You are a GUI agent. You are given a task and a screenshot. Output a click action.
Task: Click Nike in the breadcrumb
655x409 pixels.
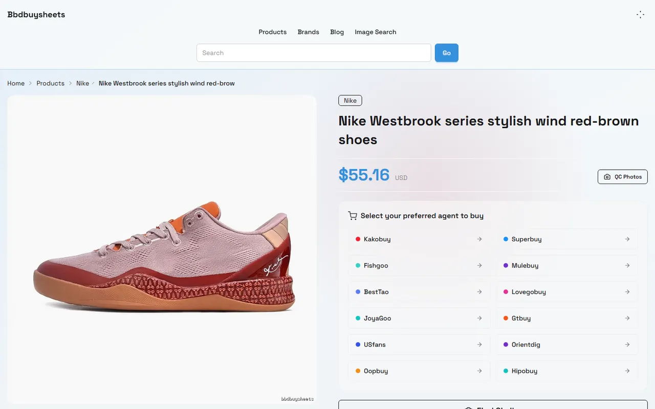tap(83, 83)
